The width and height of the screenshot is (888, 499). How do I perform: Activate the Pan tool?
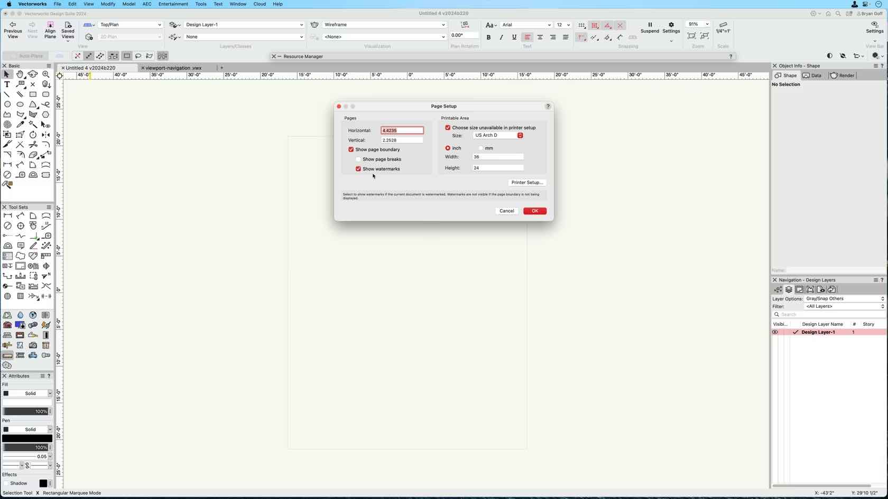point(20,74)
